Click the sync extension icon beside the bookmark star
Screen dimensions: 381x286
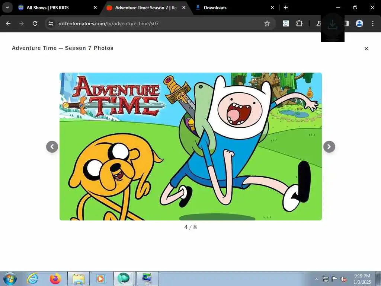(x=286, y=23)
